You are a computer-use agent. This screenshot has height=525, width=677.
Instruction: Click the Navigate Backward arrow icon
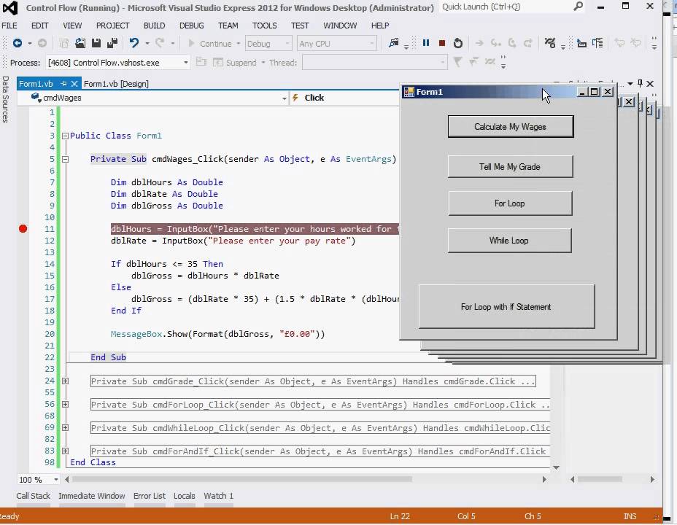[x=18, y=43]
